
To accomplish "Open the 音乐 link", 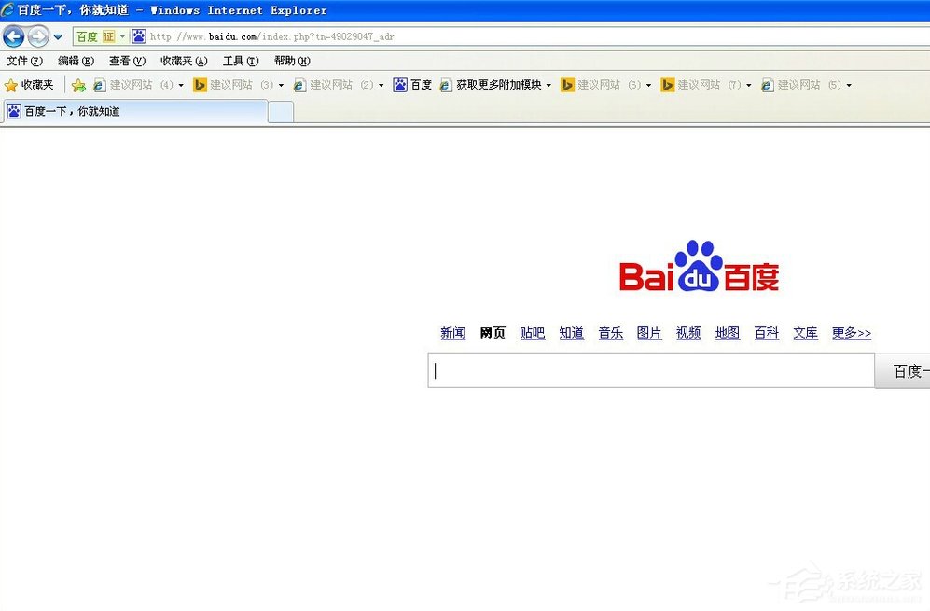I will pyautogui.click(x=610, y=333).
